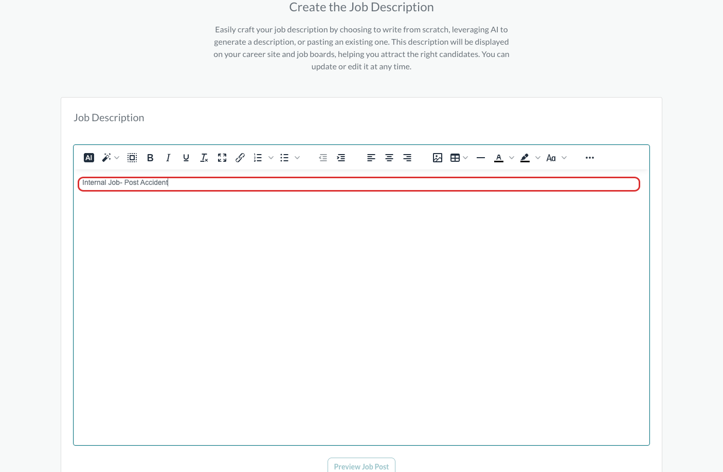The image size is (723, 472).
Task: Apply bulleted list formatting
Action: tap(284, 158)
